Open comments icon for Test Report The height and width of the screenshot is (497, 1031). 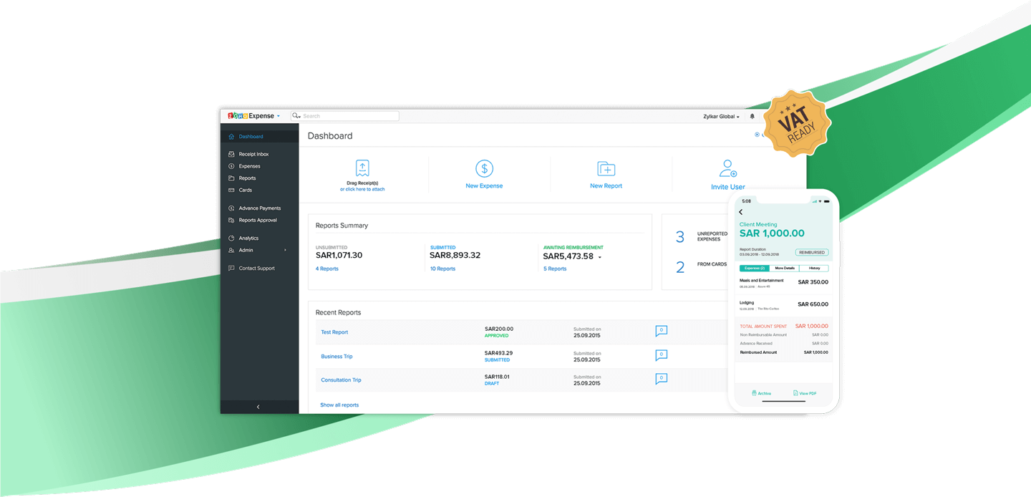[x=662, y=331]
